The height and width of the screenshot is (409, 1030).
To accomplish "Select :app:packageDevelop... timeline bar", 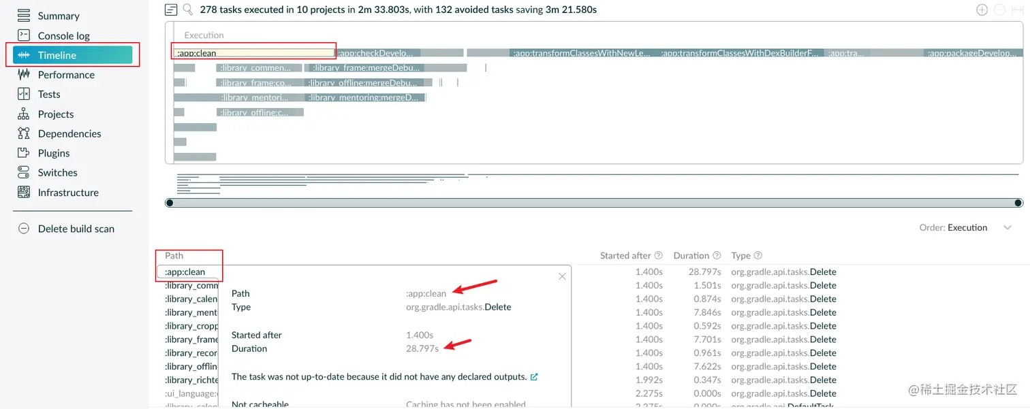I will (x=973, y=53).
